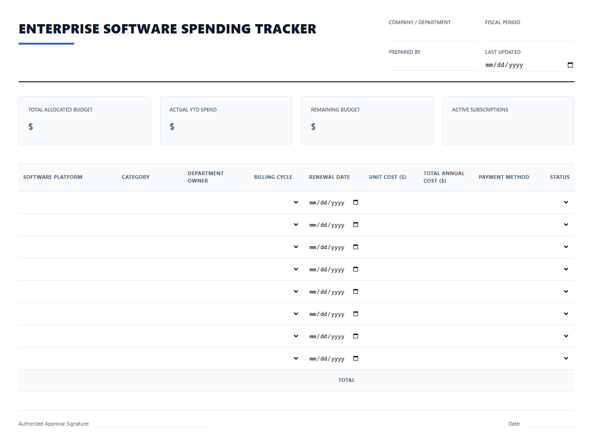
Task: Open calendar icon in eighth table row
Action: tap(356, 359)
